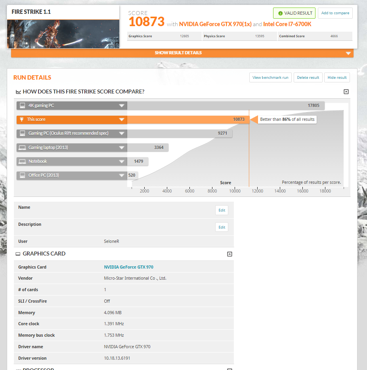
Task: Click the desktop icon in Office PC (2013) row
Action: [x=23, y=175]
